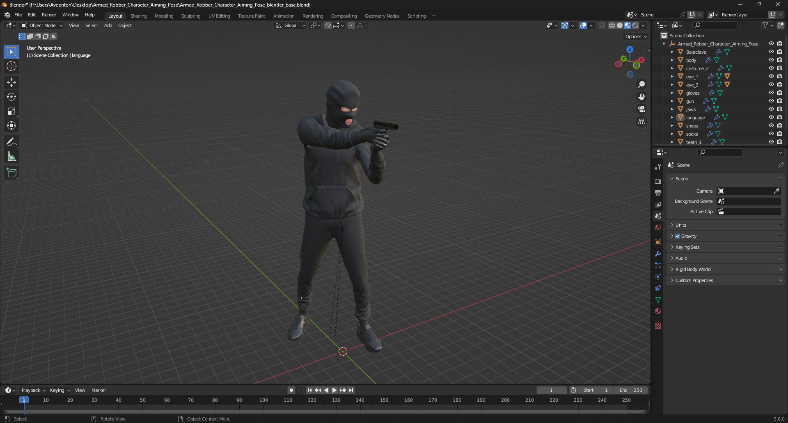
Task: Open the World properties tab
Action: (658, 227)
